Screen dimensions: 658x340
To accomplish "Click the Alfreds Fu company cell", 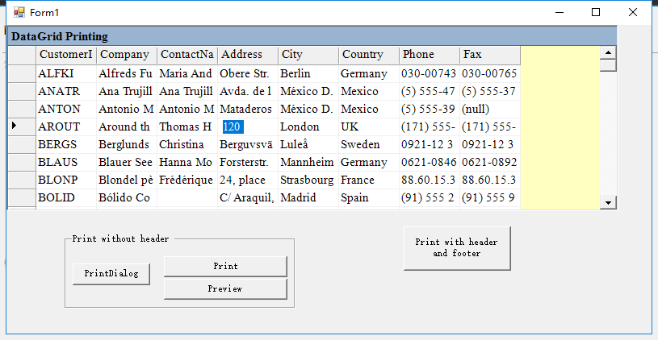I will [x=127, y=73].
